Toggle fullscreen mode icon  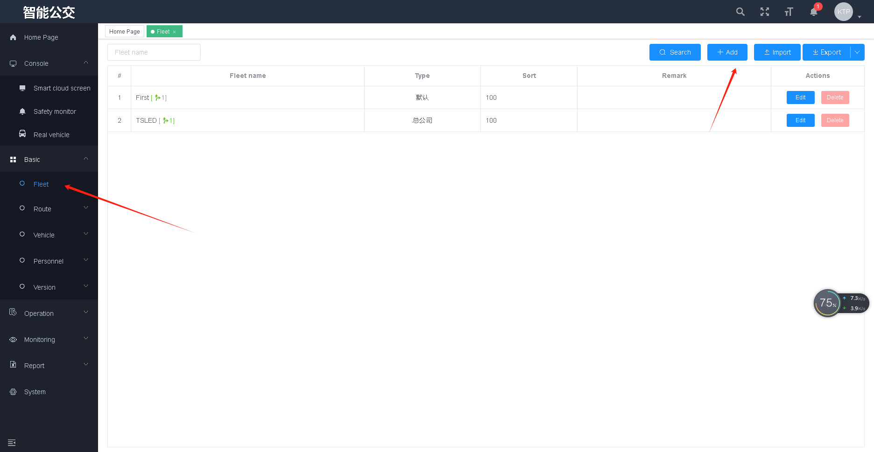click(764, 12)
